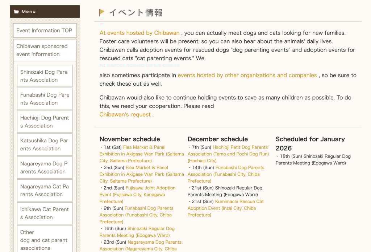The image size is (371, 252).
Task: Select Nagareyama Dog Parents Association in sidebar
Action: tap(45, 168)
